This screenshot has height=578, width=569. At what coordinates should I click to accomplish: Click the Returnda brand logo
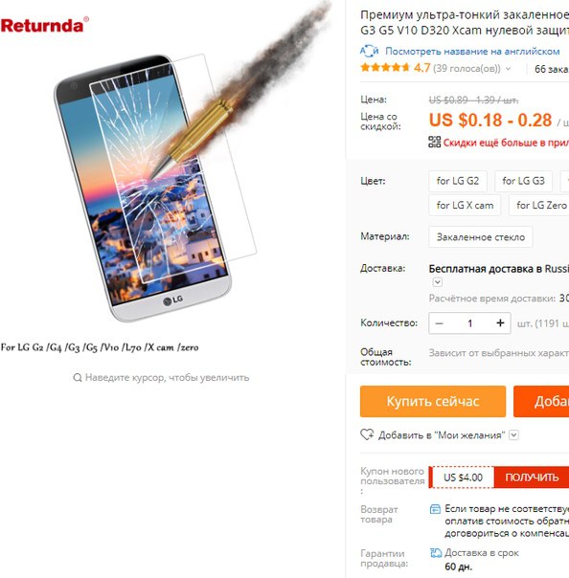(45, 26)
